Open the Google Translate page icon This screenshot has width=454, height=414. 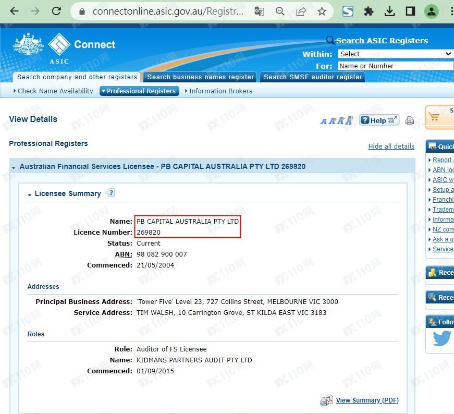coord(259,11)
